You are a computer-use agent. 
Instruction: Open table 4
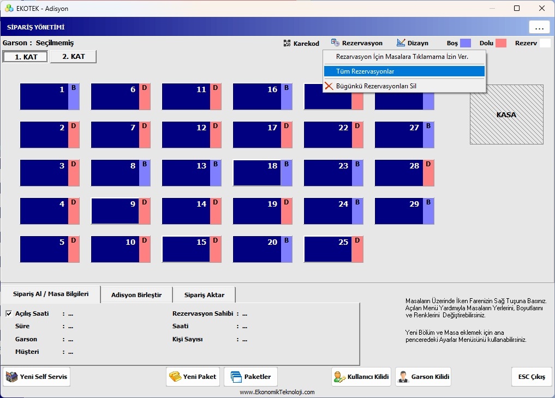[x=50, y=211]
